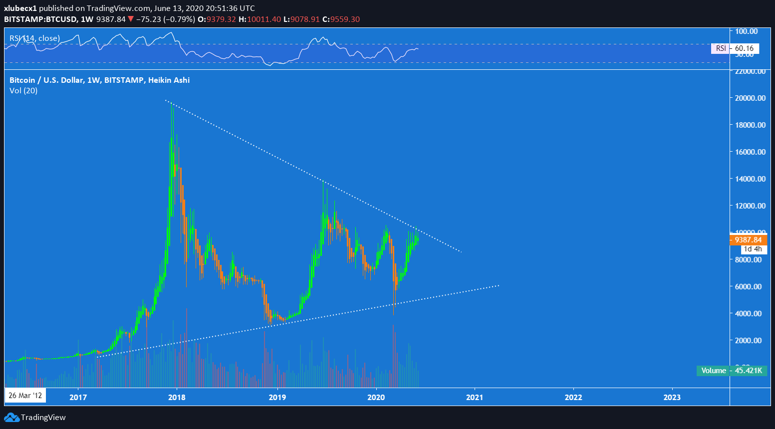Click the 26 Mar '12 date label
Viewport: 775px width, 429px height.
(25, 396)
